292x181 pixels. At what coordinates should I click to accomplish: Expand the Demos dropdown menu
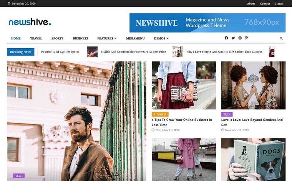161,38
